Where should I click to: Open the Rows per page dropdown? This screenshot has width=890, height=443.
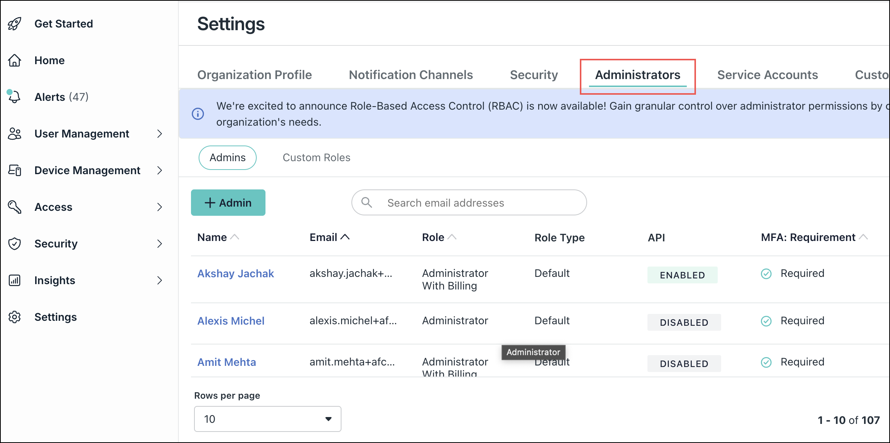(x=267, y=419)
